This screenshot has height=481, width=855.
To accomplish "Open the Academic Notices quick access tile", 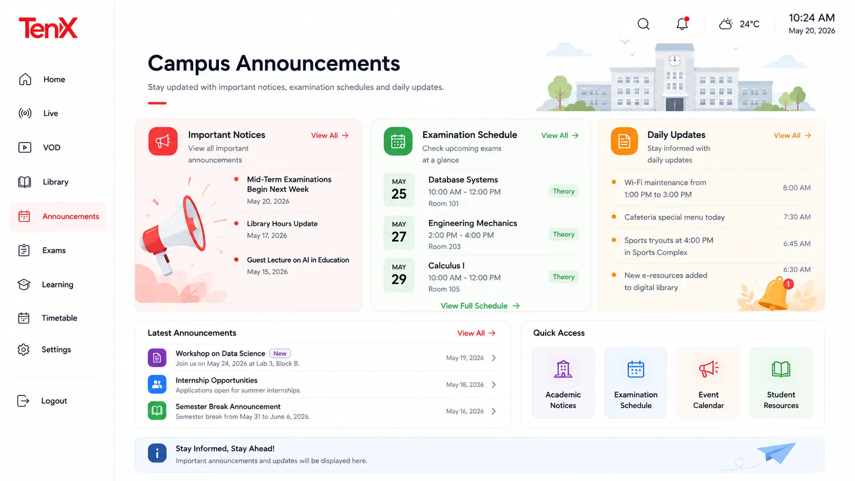I will click(563, 383).
